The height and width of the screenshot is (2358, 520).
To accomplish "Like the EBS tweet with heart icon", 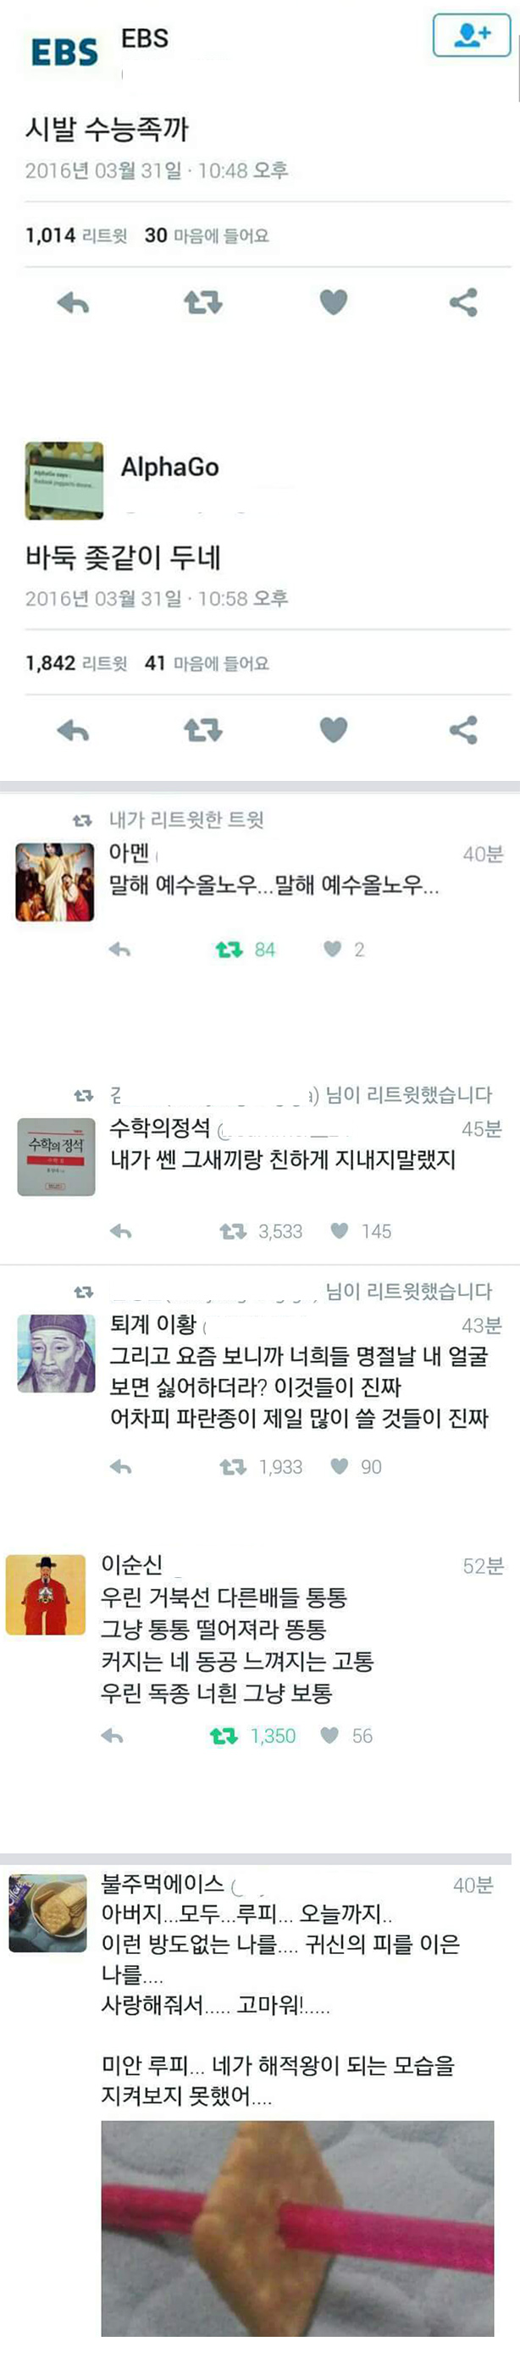I will point(333,302).
